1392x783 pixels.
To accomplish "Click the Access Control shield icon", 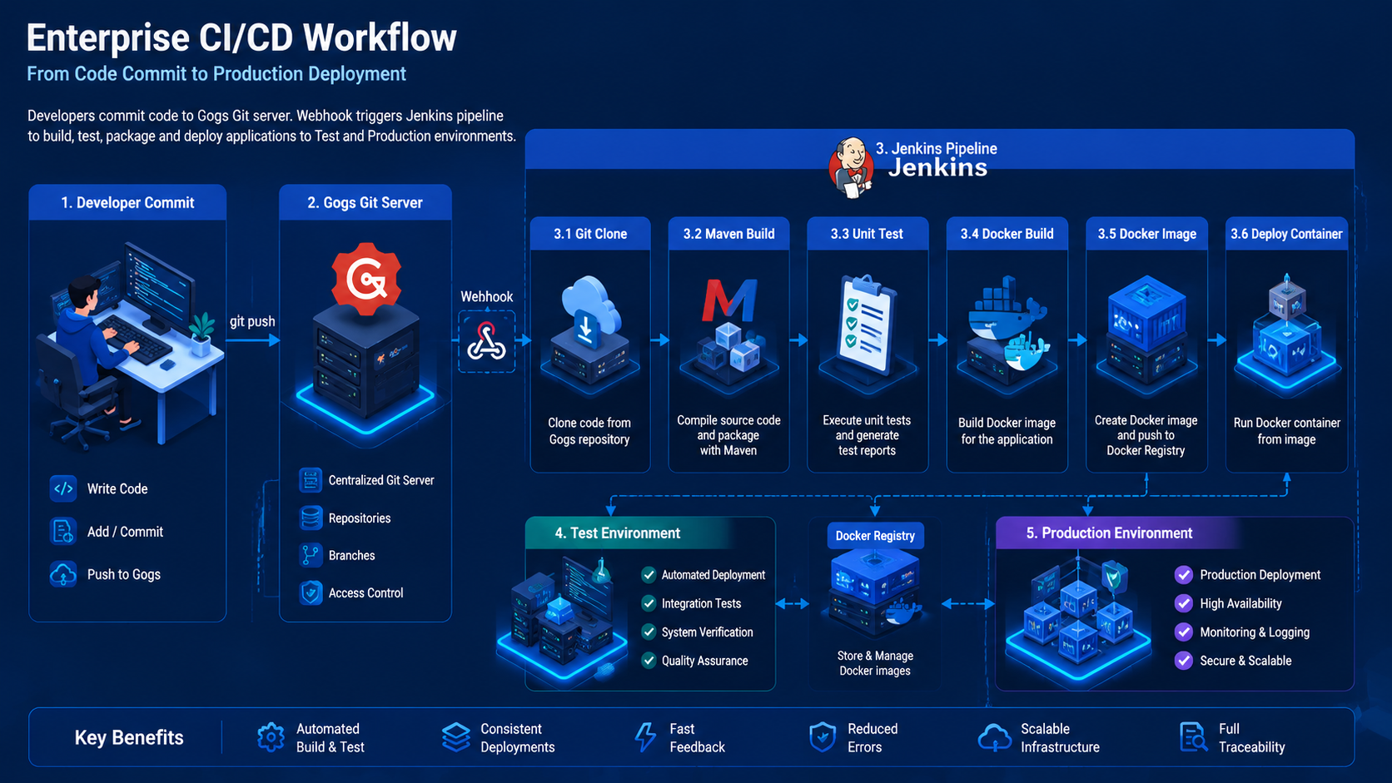I will point(311,592).
